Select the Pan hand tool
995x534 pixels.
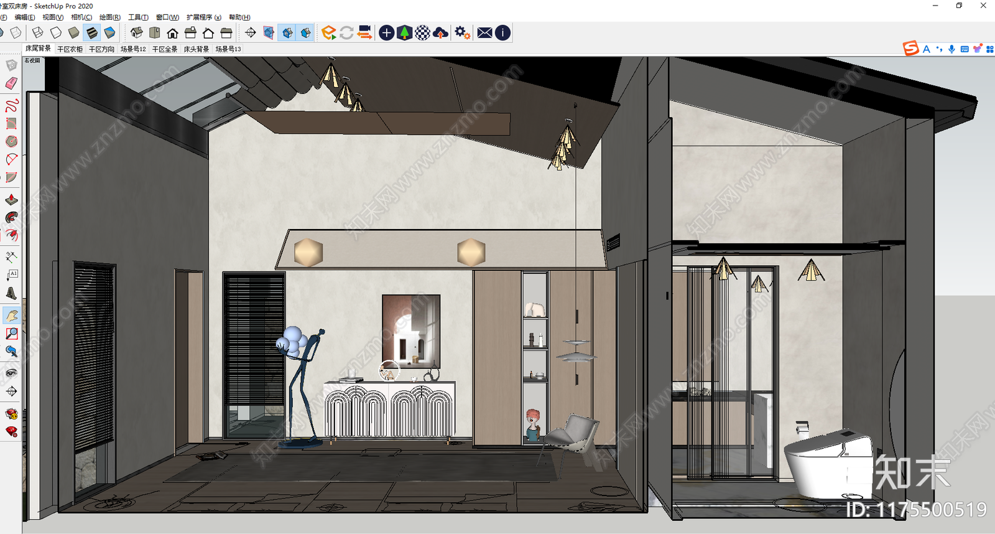click(x=11, y=316)
